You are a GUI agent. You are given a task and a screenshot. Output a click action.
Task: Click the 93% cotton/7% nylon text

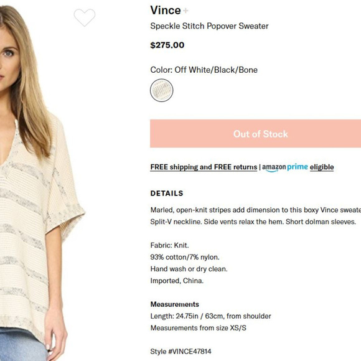[185, 257]
